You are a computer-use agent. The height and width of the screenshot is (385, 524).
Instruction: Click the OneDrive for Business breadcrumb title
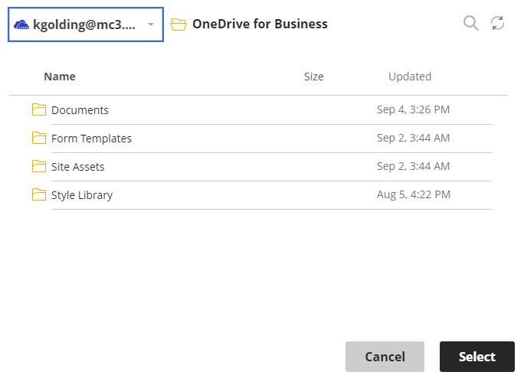pyautogui.click(x=260, y=24)
